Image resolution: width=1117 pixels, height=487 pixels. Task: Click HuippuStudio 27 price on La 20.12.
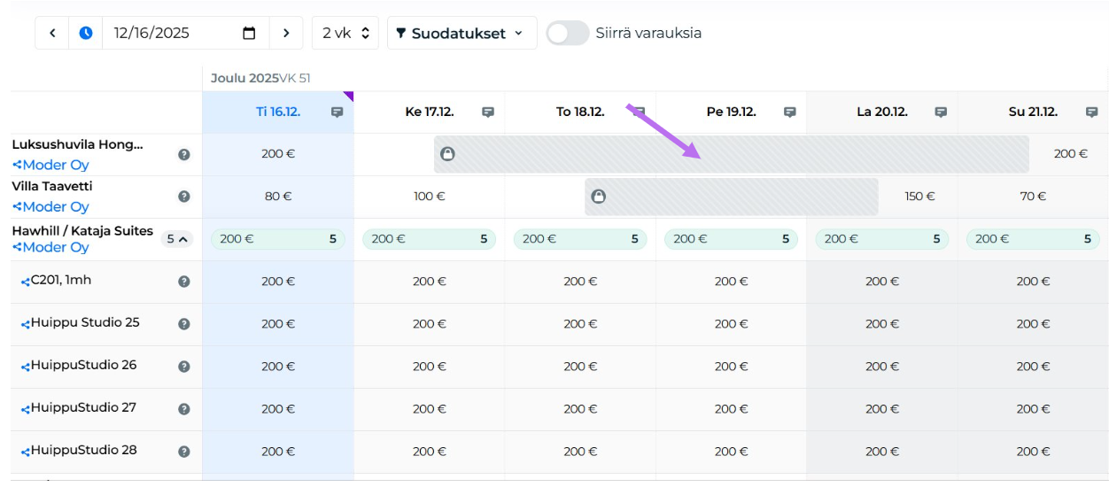pos(882,409)
